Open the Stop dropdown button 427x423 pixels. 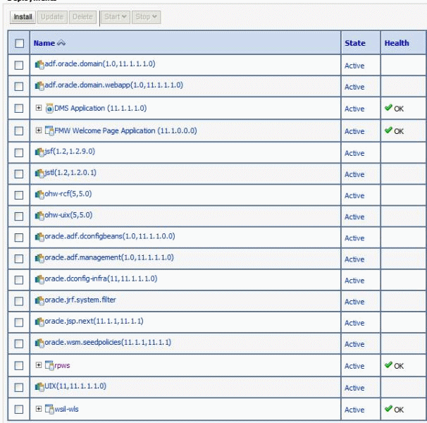click(x=147, y=17)
